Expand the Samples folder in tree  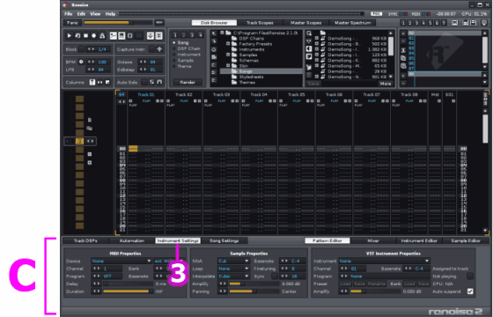(228, 55)
